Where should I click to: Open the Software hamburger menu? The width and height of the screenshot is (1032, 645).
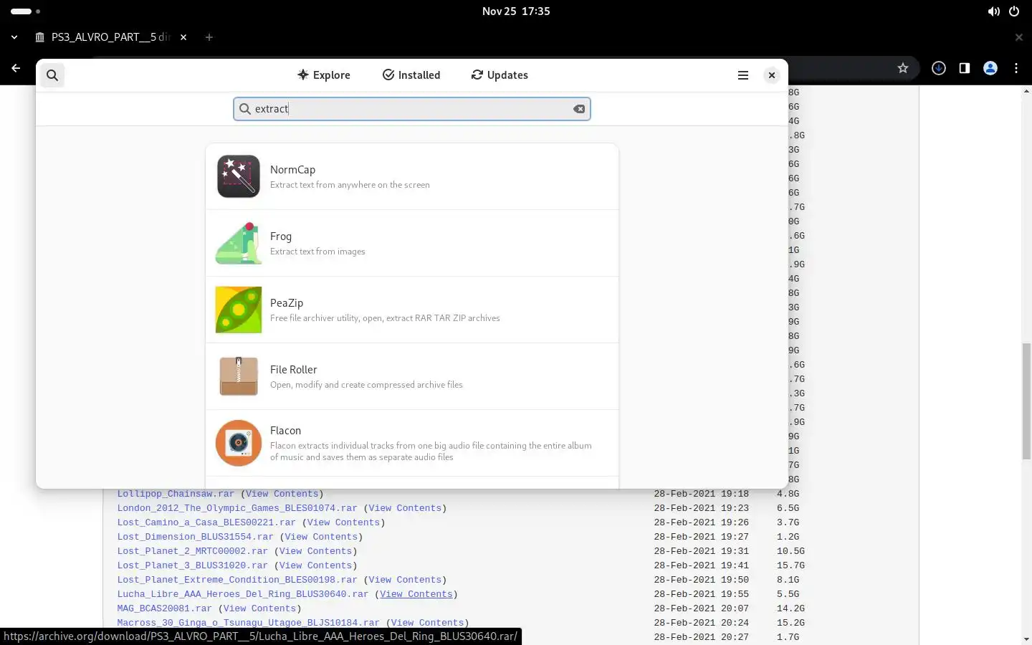point(743,75)
